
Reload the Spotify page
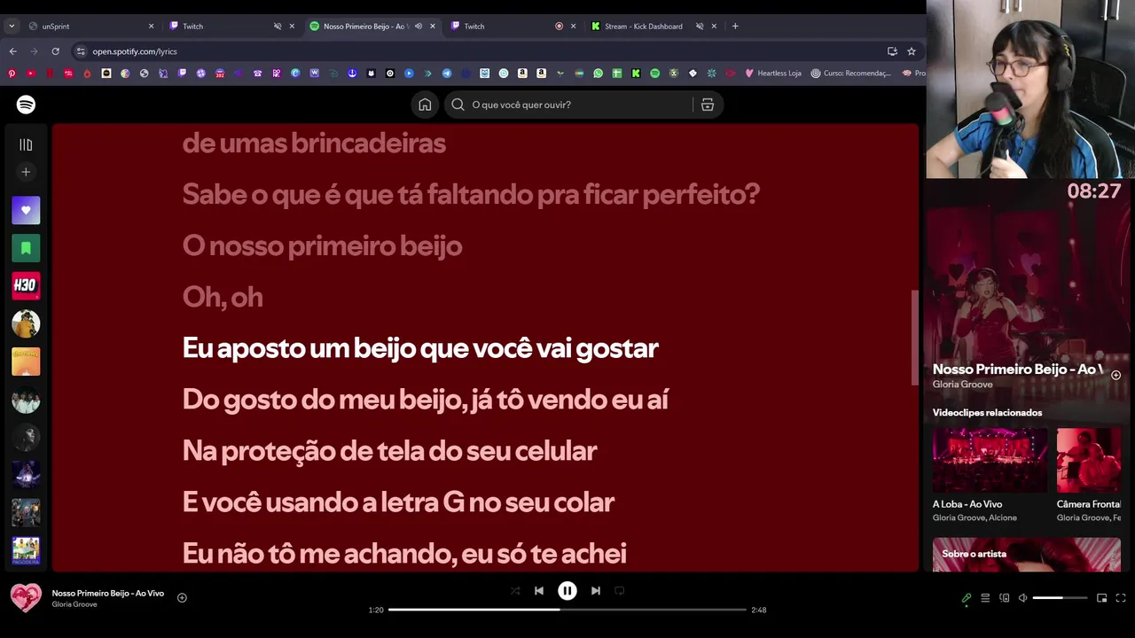click(55, 51)
